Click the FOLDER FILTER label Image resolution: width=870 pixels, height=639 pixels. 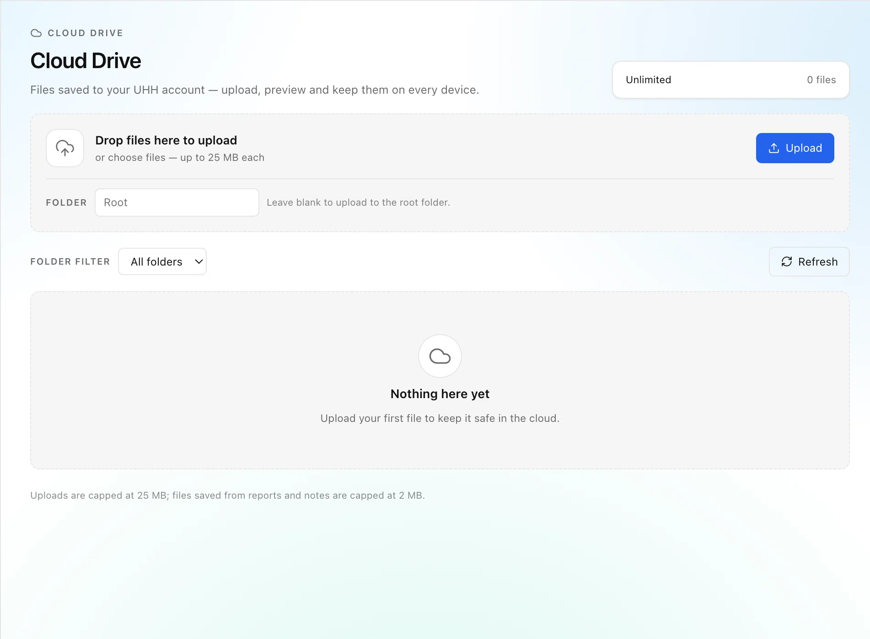point(70,261)
